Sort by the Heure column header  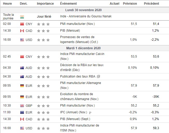coord(8,4)
